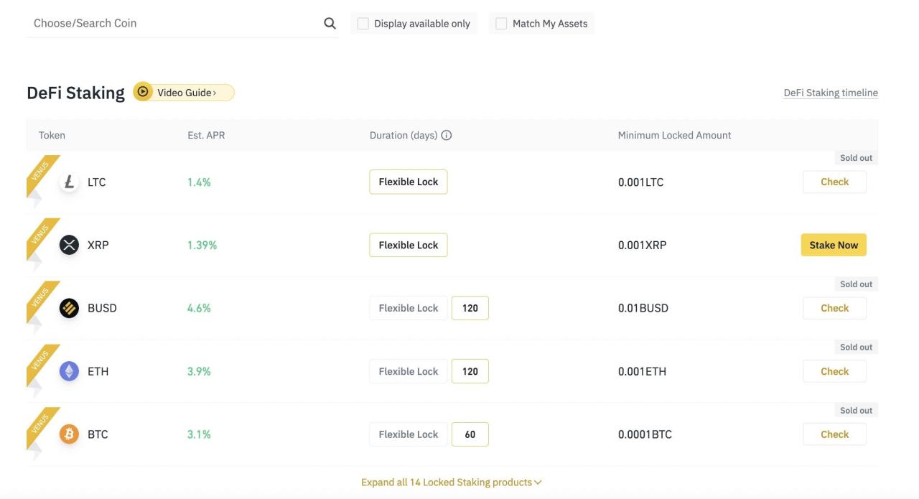919x499 pixels.
Task: Choose the 120 day duration for BUSD
Action: [x=470, y=307]
